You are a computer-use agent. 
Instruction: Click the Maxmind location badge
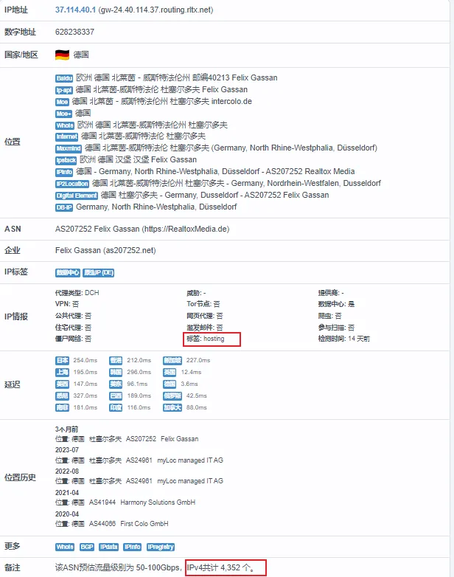[x=66, y=148]
